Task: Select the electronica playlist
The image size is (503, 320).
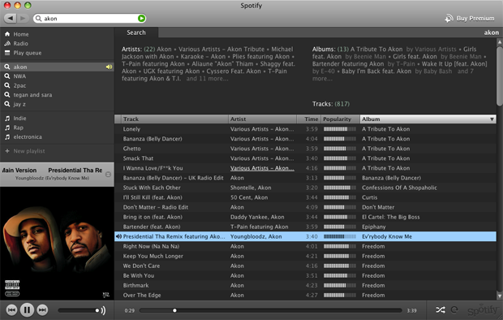Action: [x=28, y=137]
